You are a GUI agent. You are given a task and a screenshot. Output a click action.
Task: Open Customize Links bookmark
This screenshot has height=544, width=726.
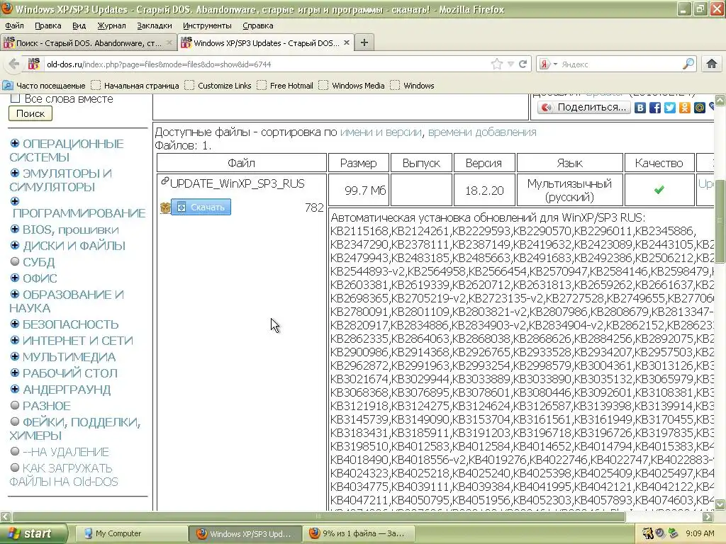[x=218, y=86]
